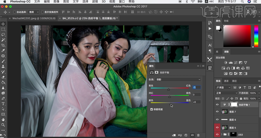Open the 色调 tone dropdown
This screenshot has height=138, width=261.
(x=178, y=79)
